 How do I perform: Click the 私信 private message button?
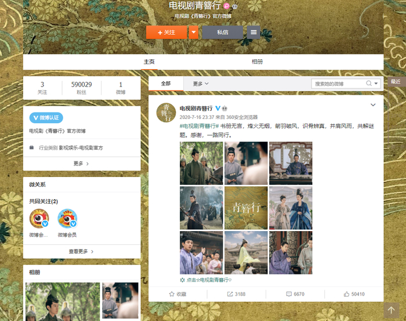click(x=222, y=33)
